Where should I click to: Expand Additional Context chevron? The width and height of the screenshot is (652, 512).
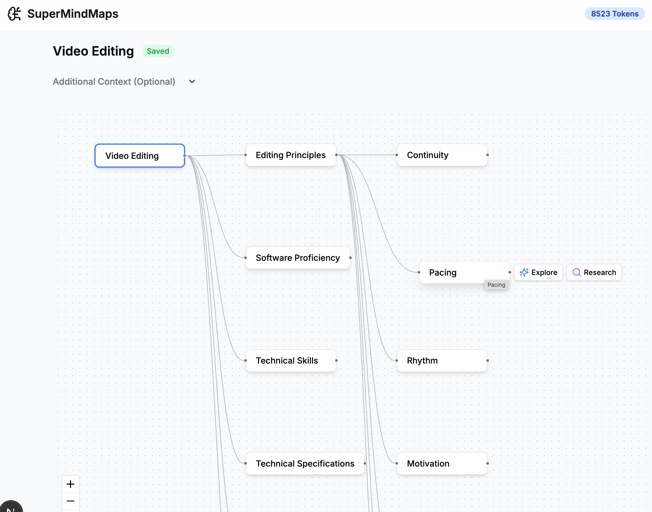pos(192,81)
